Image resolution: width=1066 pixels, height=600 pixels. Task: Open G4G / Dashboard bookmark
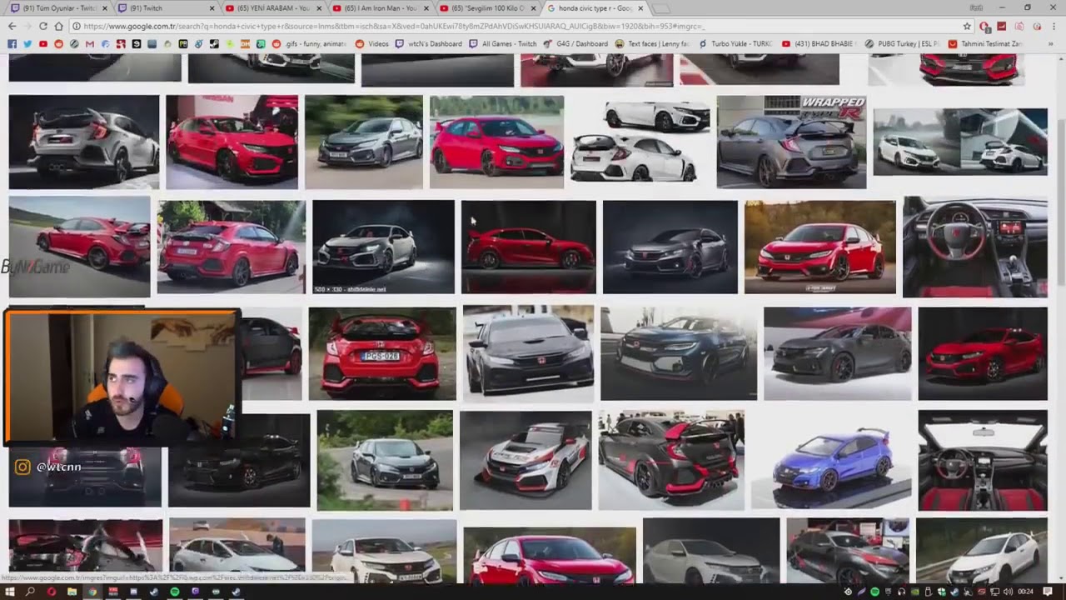pos(577,43)
